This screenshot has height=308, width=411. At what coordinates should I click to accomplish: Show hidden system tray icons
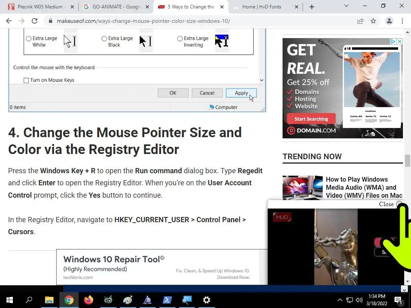click(x=340, y=300)
